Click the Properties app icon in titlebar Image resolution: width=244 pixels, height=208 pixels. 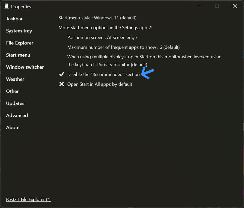pos(6,6)
